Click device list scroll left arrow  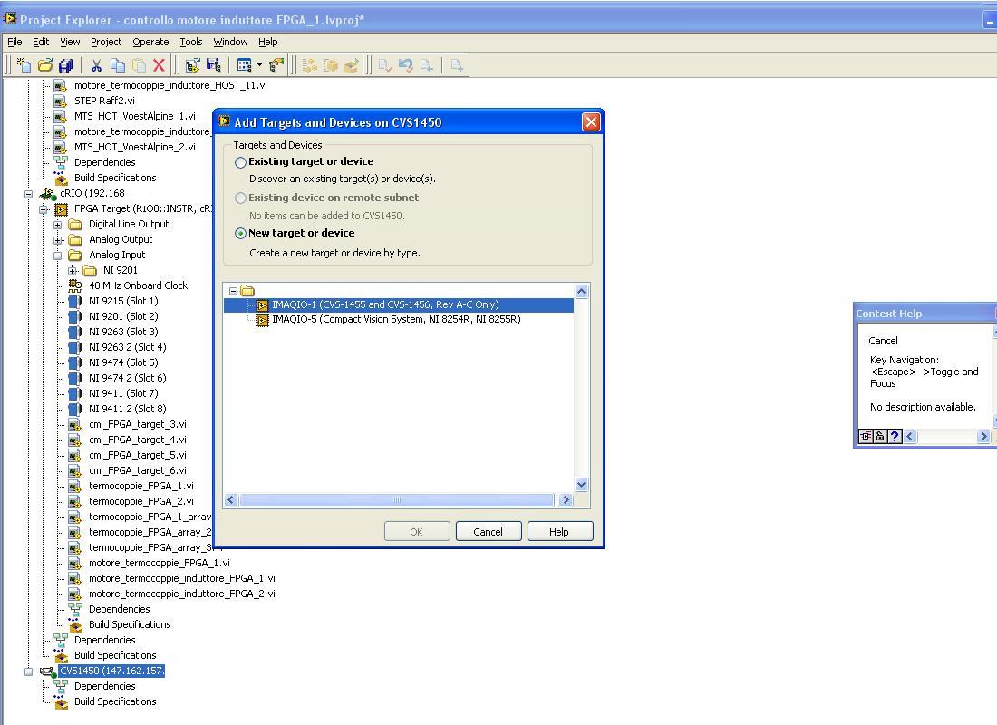231,500
